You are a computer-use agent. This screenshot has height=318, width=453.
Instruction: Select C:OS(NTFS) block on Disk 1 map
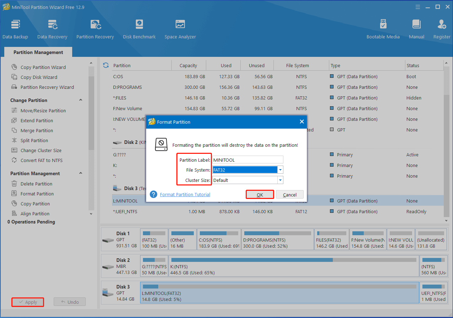tap(219, 239)
